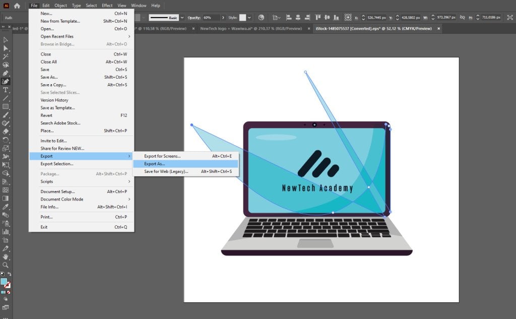Select the Zoom tool

(x=6, y=265)
